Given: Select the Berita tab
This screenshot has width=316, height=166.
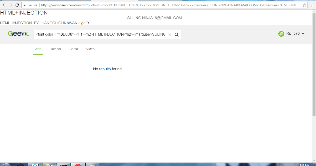Looking at the screenshot, I should tap(73, 49).
